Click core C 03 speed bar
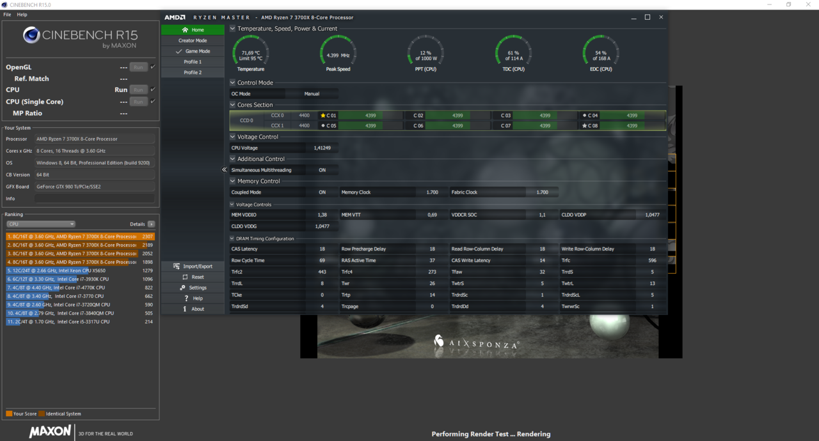Viewport: 819px width, 441px height. [x=545, y=116]
